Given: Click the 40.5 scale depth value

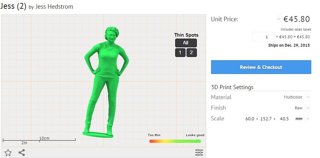Looking at the screenshot, I should pos(284,119).
